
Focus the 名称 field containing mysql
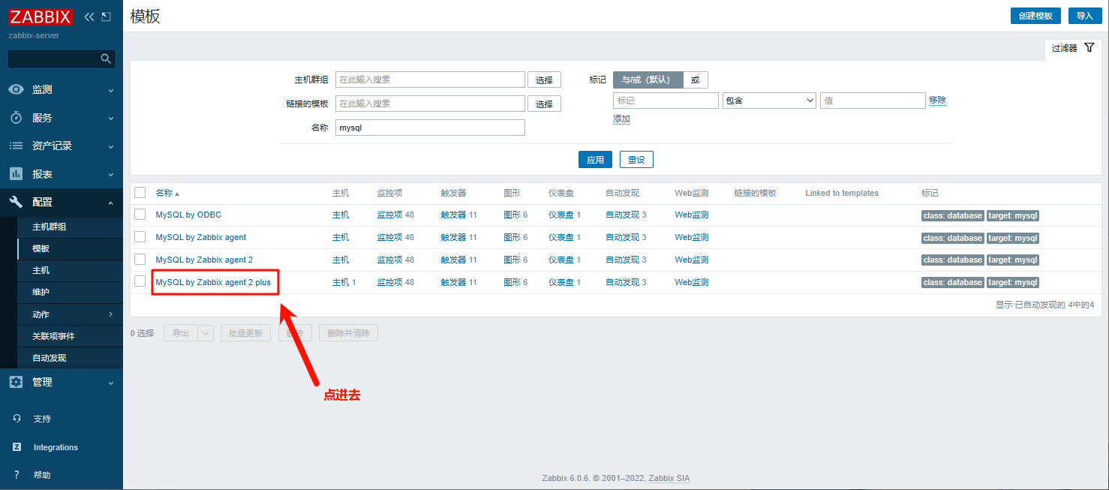click(x=430, y=128)
